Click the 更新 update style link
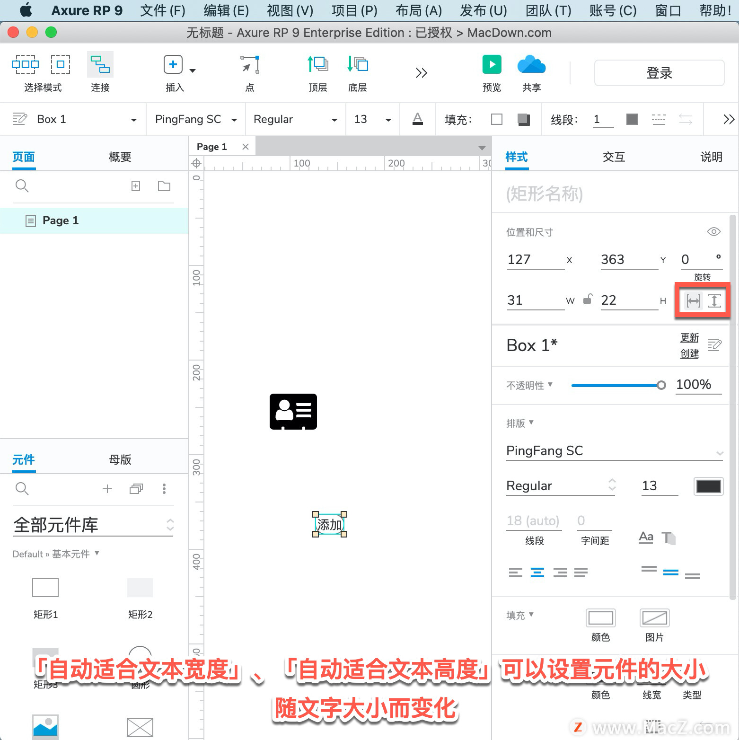The image size is (739, 740). (x=690, y=337)
